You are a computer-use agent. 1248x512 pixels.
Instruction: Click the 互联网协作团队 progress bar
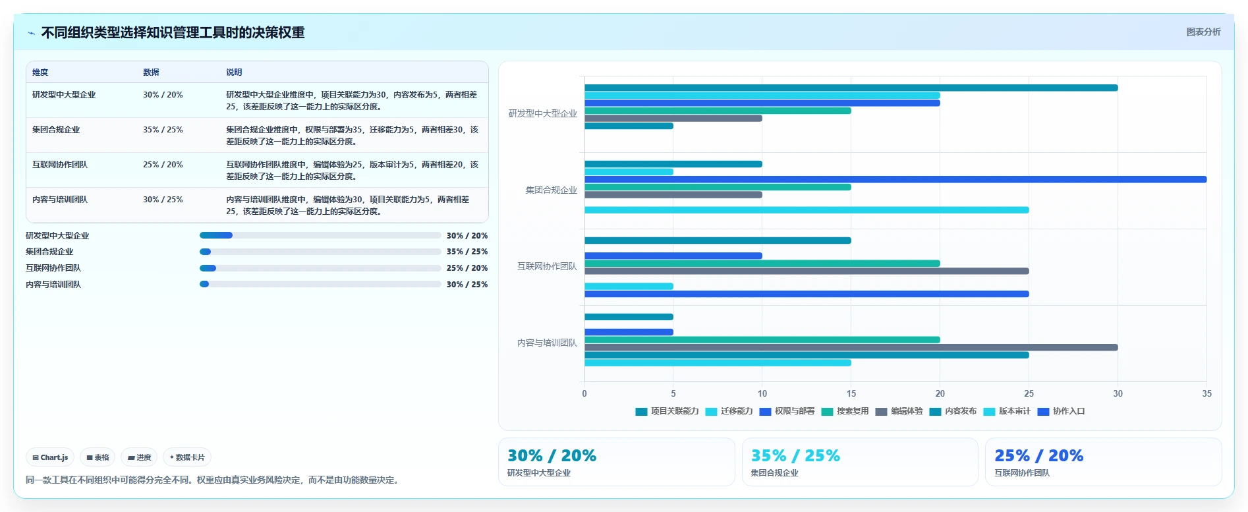tap(320, 268)
